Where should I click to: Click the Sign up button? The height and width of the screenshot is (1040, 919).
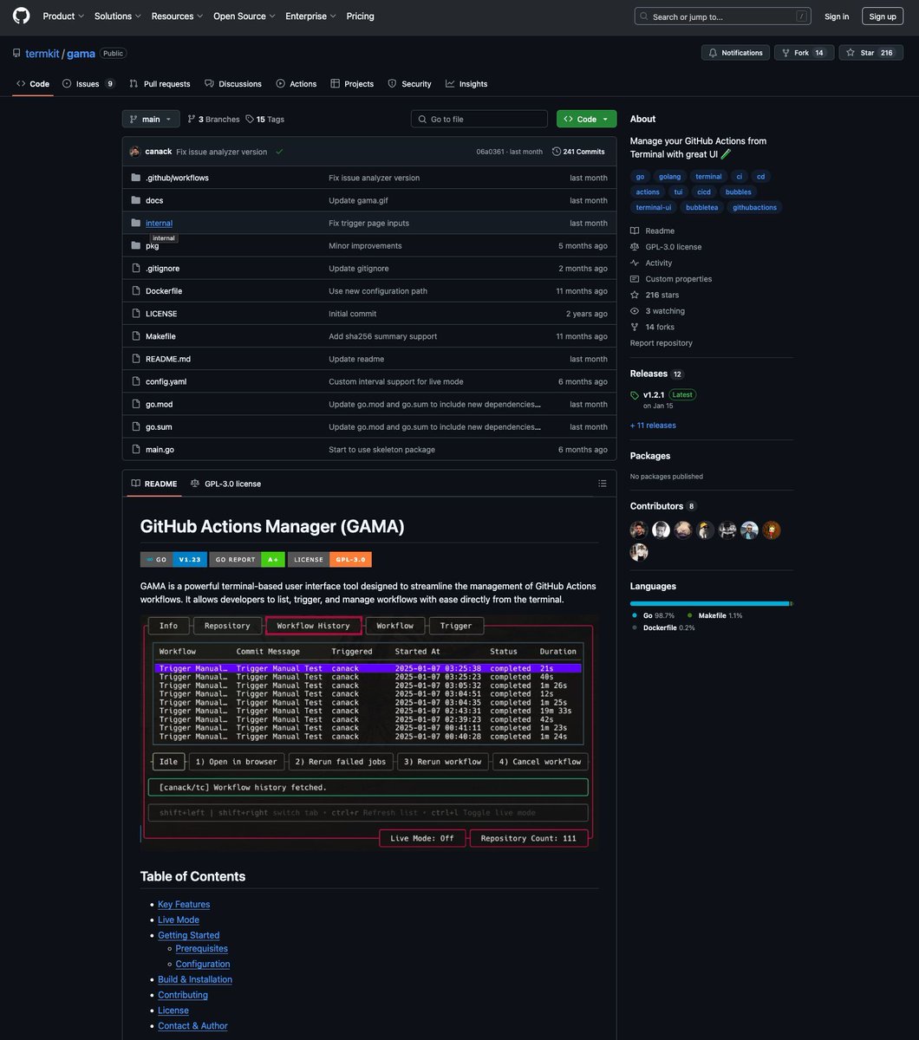click(x=883, y=16)
